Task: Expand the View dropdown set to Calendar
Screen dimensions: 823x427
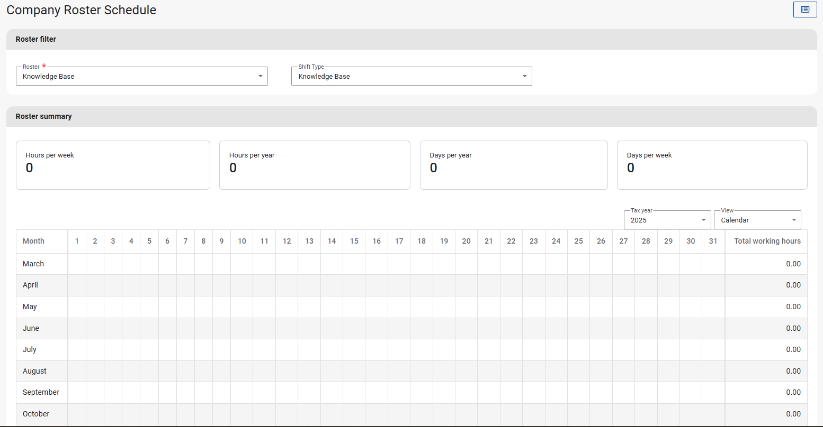Action: 757,220
